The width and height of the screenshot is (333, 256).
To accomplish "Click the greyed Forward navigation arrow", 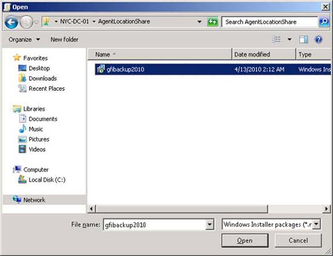I will point(26,22).
